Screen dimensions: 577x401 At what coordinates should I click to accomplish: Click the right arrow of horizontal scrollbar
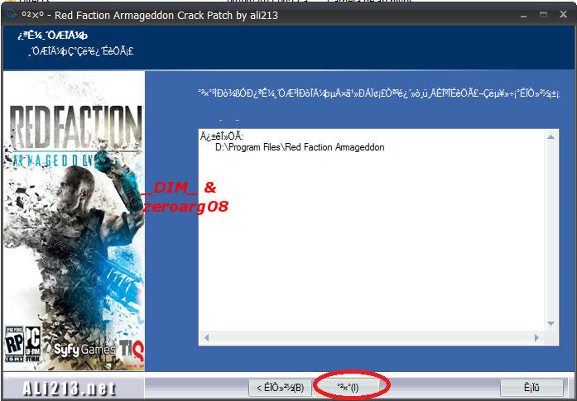pyautogui.click(x=536, y=337)
